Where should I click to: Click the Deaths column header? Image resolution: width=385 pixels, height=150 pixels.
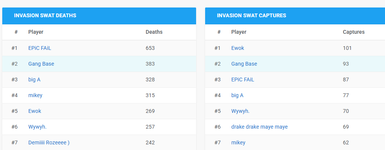click(154, 32)
